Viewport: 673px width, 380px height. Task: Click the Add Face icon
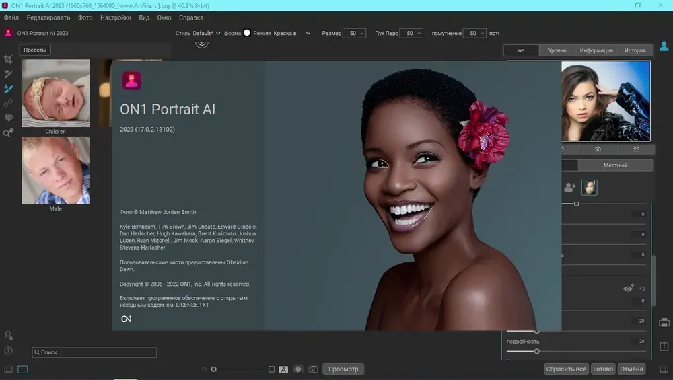[570, 188]
